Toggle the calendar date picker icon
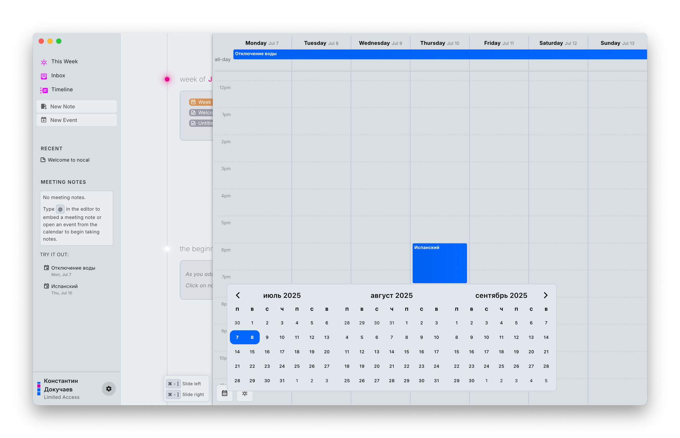This screenshot has width=680, height=438. click(224, 393)
